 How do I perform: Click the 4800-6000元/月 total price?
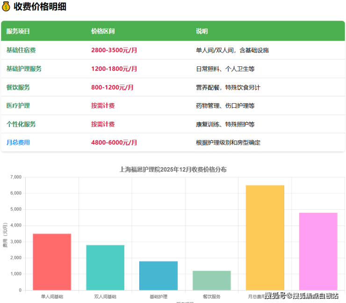pos(114,142)
